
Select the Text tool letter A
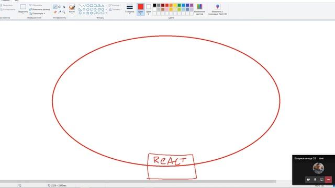point(64,7)
